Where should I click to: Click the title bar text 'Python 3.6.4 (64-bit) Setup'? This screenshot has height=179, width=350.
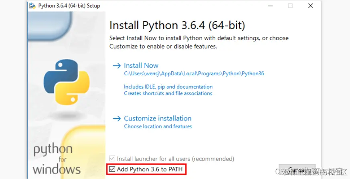(x=69, y=6)
